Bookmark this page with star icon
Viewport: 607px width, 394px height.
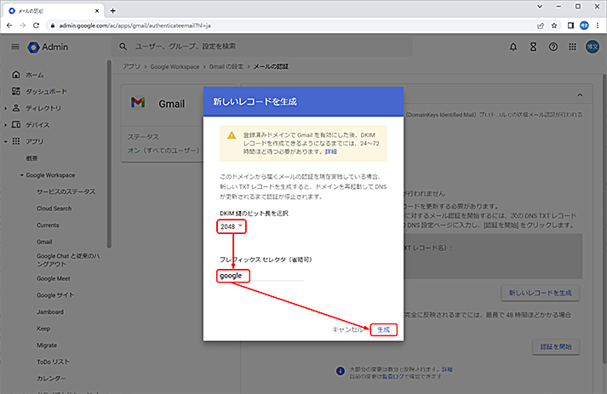pos(554,26)
